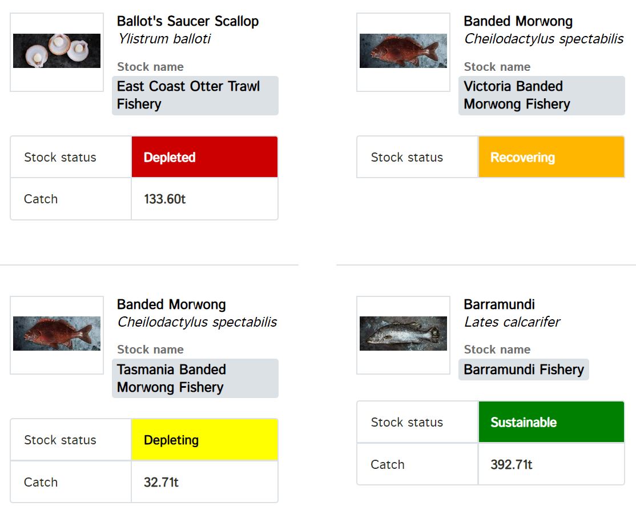636x506 pixels.
Task: Click the 133.60t catch value
Action: (164, 199)
